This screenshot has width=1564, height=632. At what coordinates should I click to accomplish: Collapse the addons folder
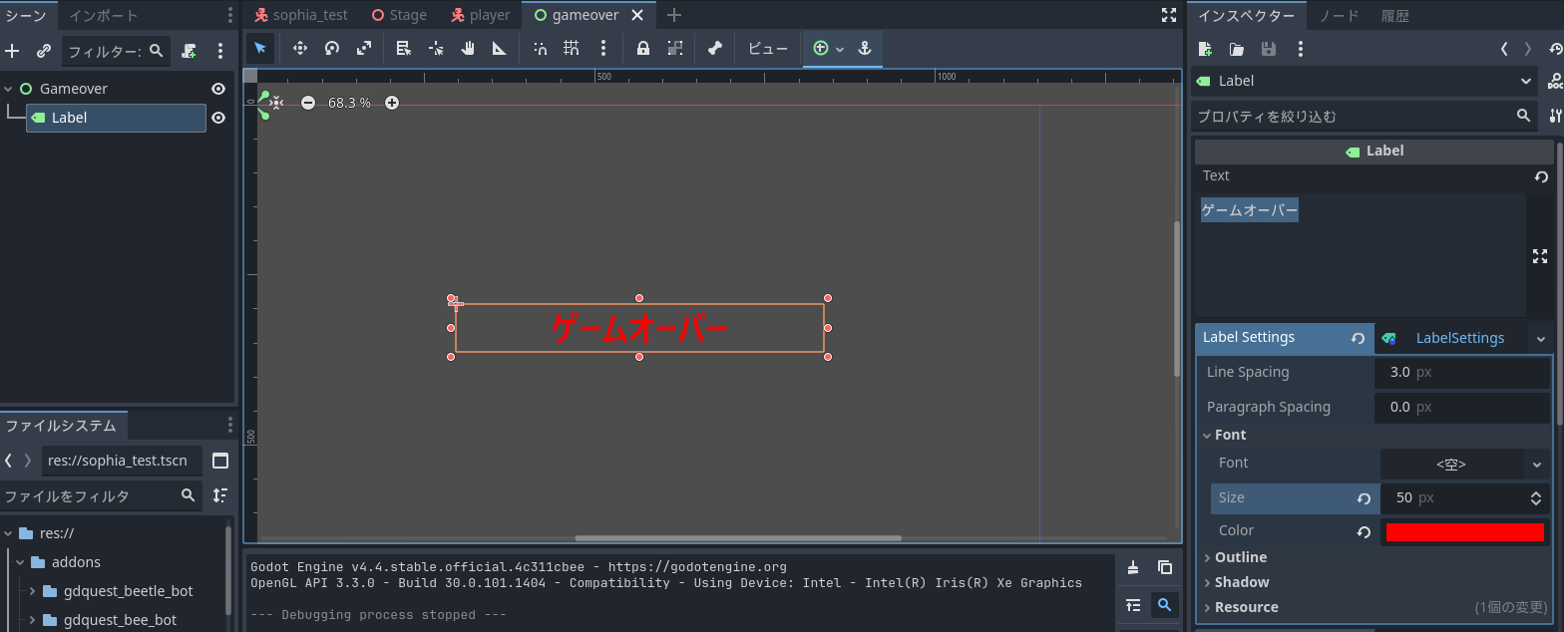point(20,562)
